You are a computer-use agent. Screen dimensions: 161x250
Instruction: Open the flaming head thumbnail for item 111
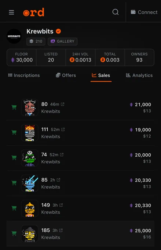click(30, 133)
